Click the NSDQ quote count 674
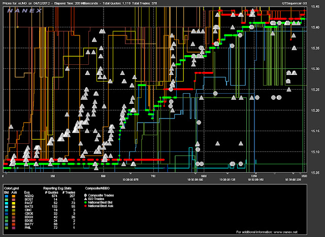 [54, 196]
